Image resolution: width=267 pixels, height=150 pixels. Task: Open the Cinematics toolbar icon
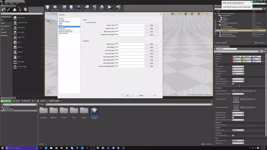pyautogui.click(x=94, y=7)
